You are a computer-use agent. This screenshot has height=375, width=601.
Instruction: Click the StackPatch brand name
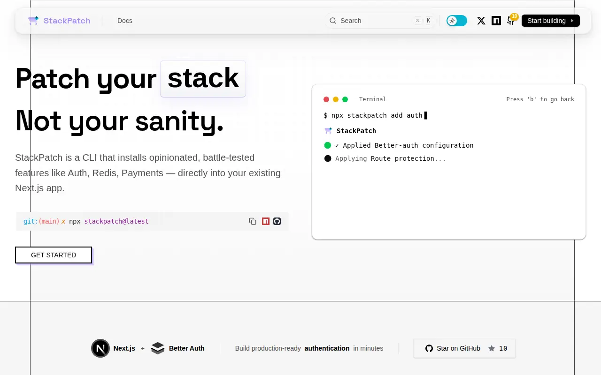[67, 21]
